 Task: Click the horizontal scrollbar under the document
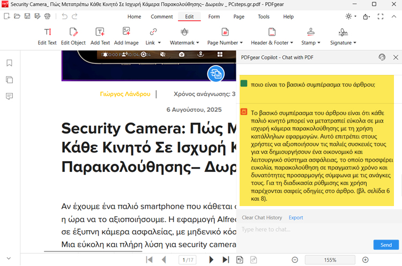tap(93, 252)
